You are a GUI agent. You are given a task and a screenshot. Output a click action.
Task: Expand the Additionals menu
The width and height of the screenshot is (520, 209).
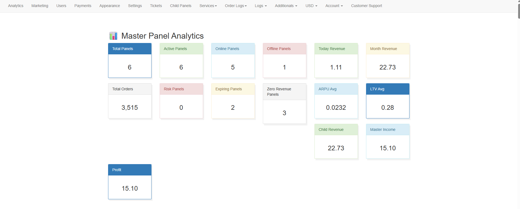(x=286, y=6)
